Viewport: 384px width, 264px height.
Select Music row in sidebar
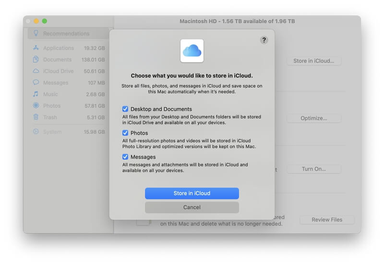point(68,94)
